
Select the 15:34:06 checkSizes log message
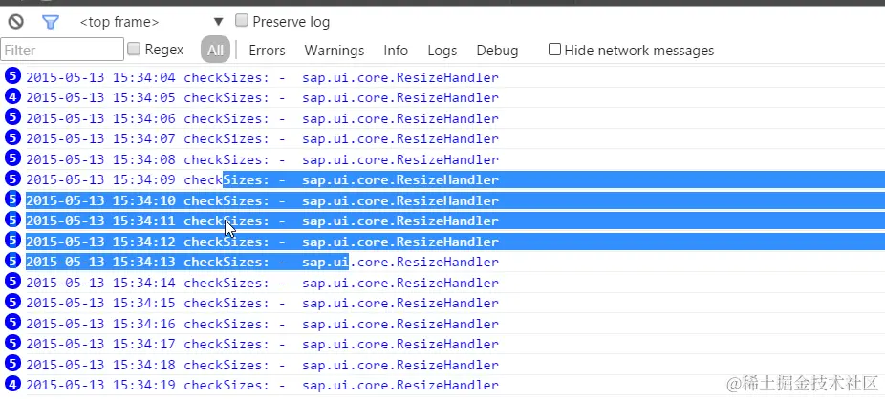[x=263, y=119]
